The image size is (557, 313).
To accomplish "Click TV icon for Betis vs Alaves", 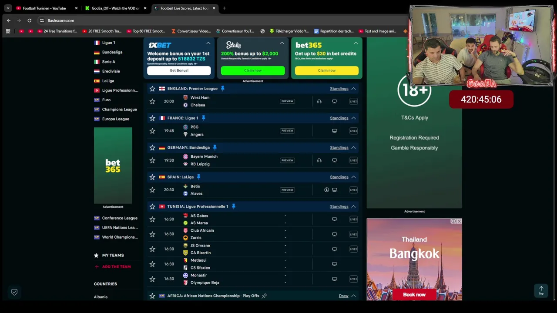I will 334,190.
